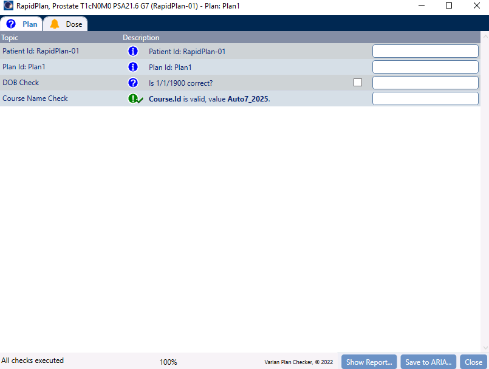Click the 'Varian Plan Checker, © 2022' label

[x=299, y=362]
